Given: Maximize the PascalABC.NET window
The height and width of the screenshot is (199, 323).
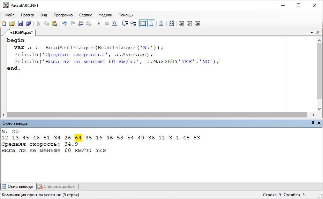Looking at the screenshot, I should click(299, 5).
